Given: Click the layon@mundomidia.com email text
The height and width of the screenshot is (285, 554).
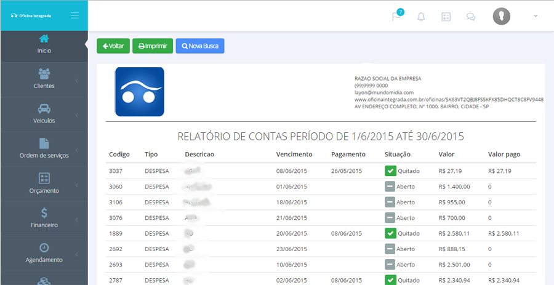Looking at the screenshot, I should [x=383, y=92].
